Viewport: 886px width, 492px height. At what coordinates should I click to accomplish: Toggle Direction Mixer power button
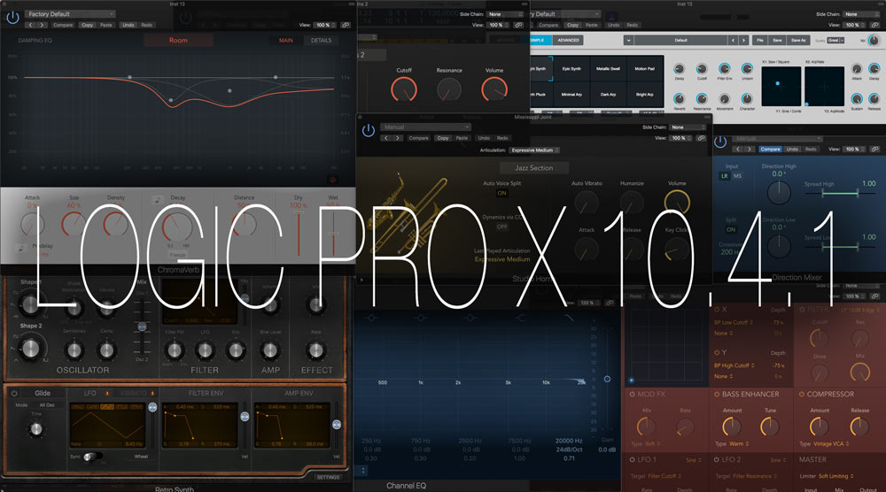719,141
